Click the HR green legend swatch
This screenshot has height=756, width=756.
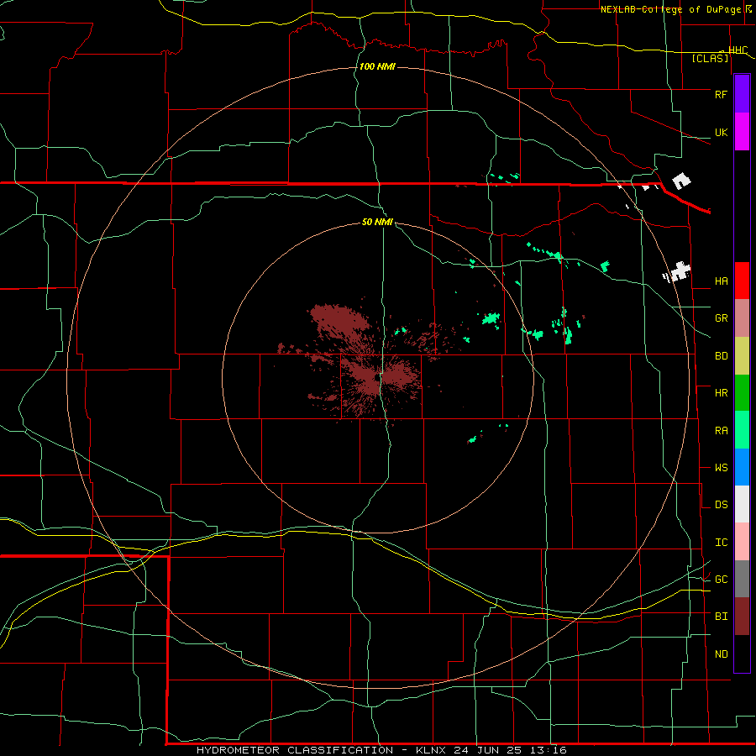[742, 393]
